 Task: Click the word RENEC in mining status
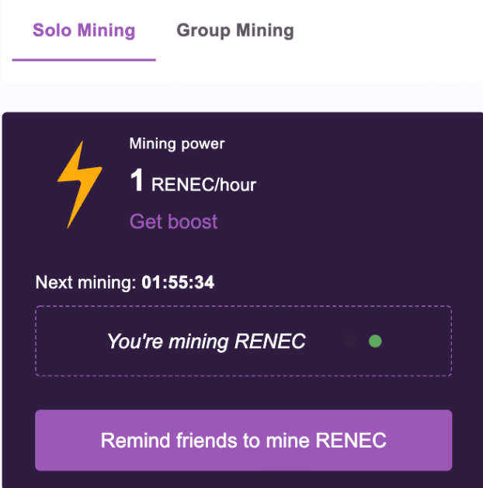[270, 341]
